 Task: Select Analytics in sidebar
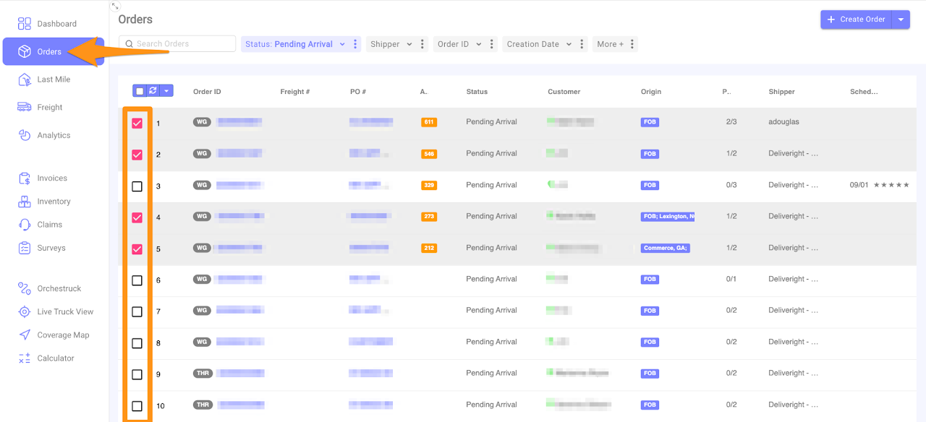click(54, 135)
